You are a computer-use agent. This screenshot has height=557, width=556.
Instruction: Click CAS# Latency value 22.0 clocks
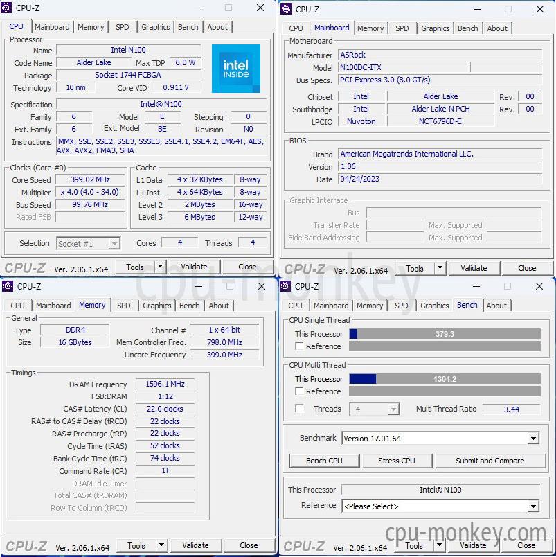point(165,409)
